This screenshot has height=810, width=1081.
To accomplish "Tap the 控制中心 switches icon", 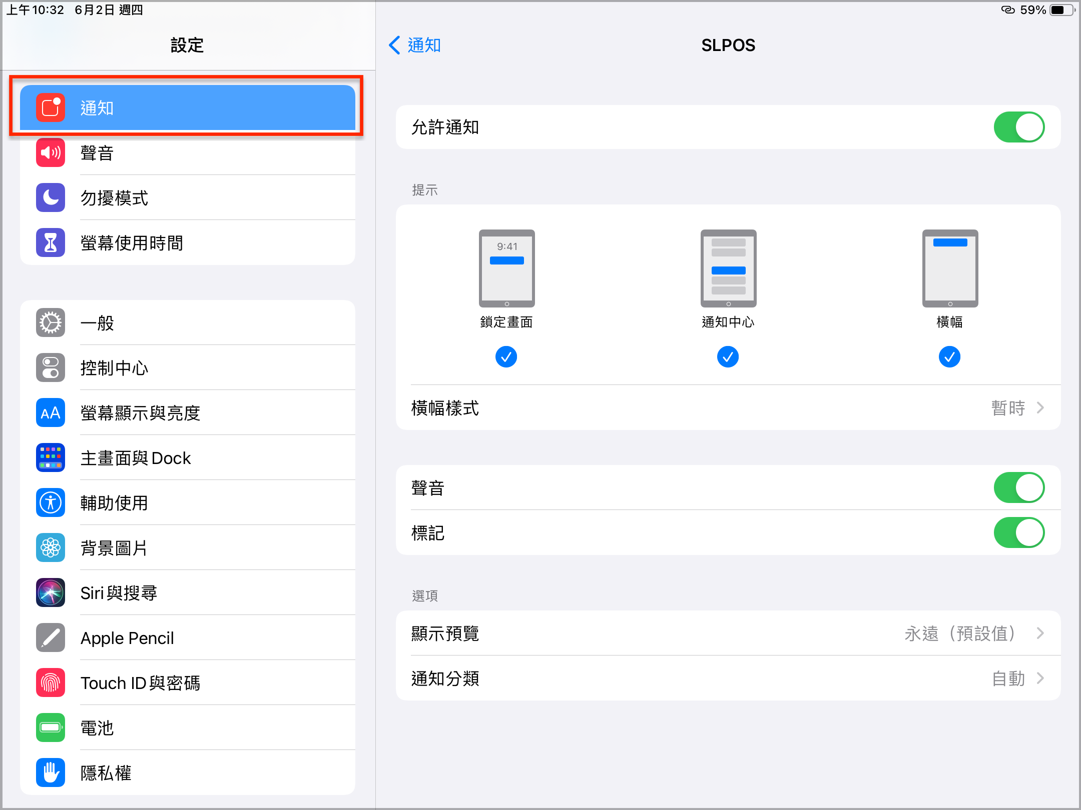I will (x=51, y=367).
